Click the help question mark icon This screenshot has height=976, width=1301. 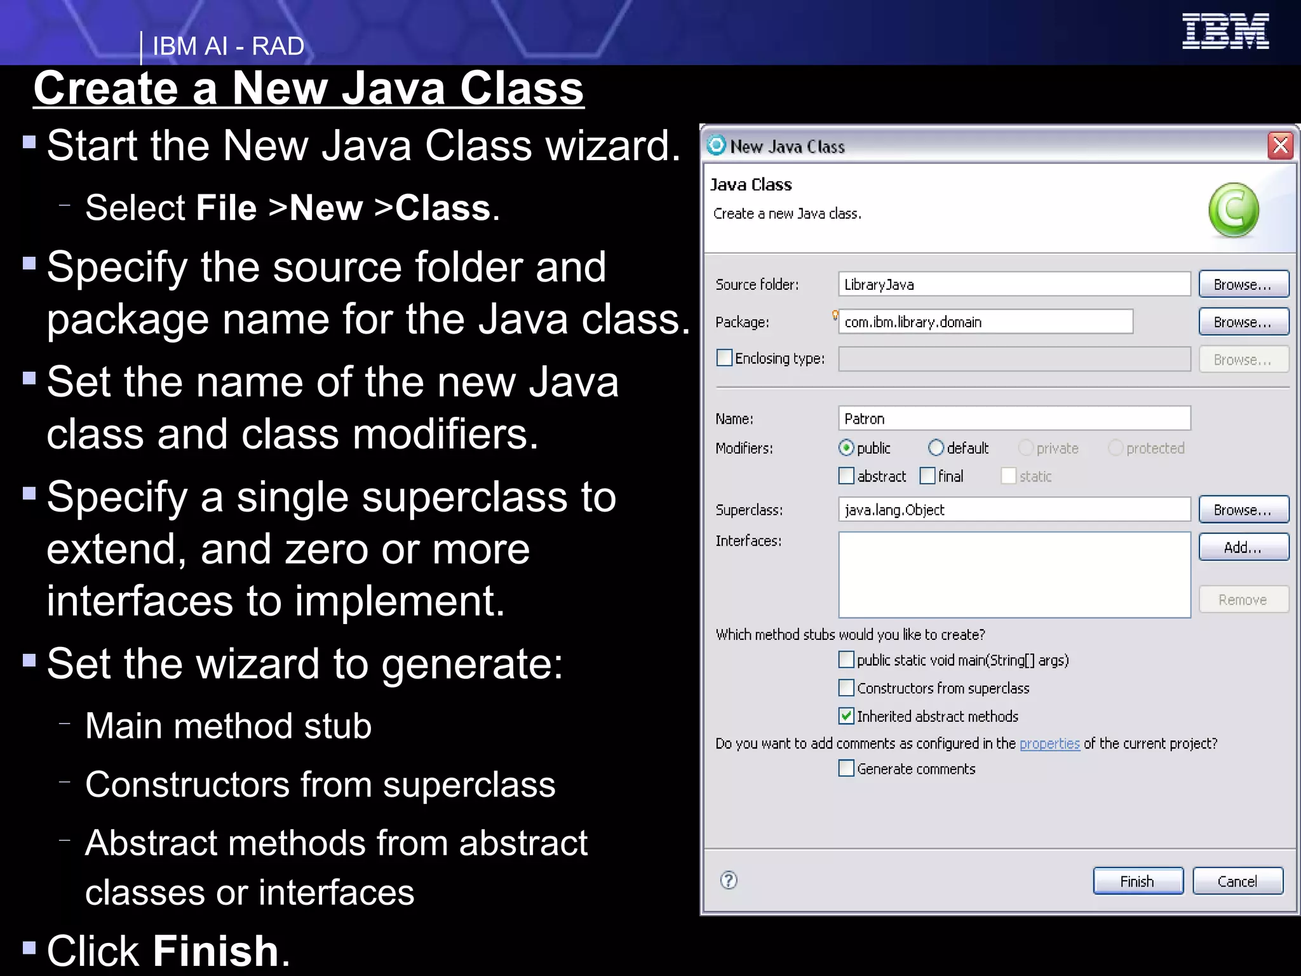click(x=729, y=880)
